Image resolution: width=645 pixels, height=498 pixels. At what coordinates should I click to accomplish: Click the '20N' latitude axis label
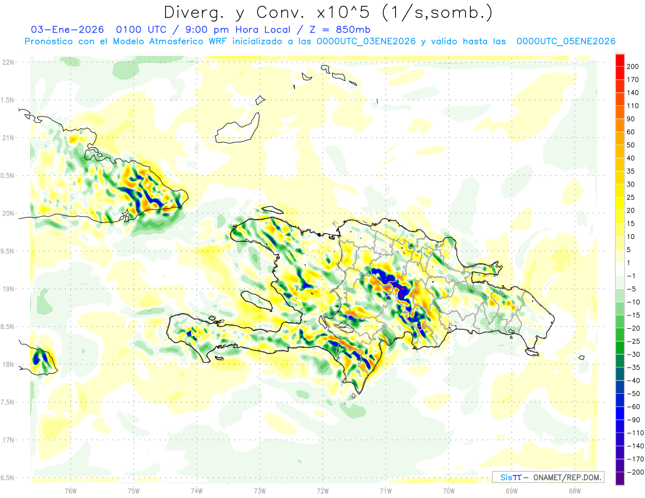8,213
